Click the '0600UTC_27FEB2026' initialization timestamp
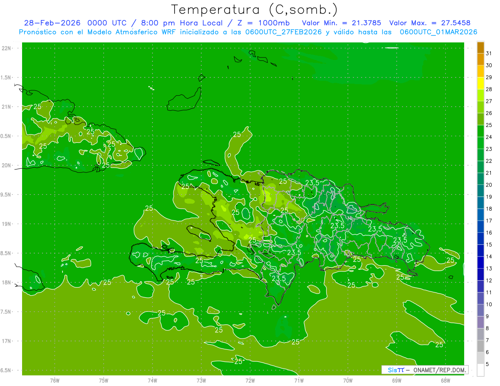 point(283,32)
